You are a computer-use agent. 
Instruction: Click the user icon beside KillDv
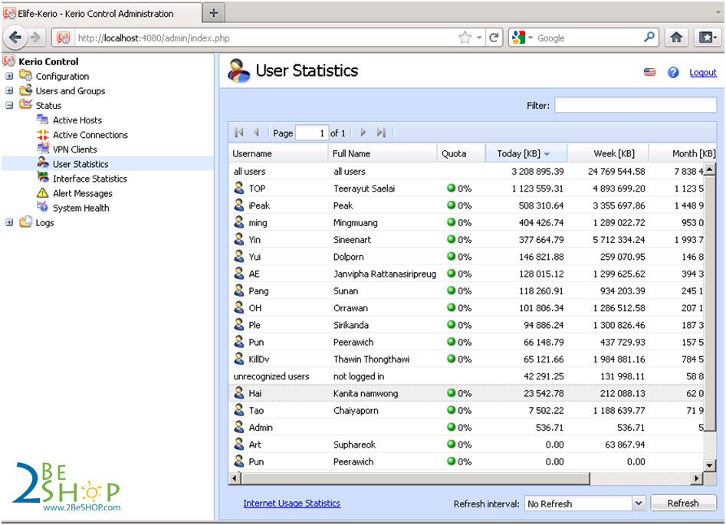point(239,359)
